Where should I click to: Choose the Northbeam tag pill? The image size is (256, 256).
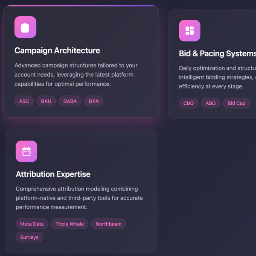coord(108,224)
